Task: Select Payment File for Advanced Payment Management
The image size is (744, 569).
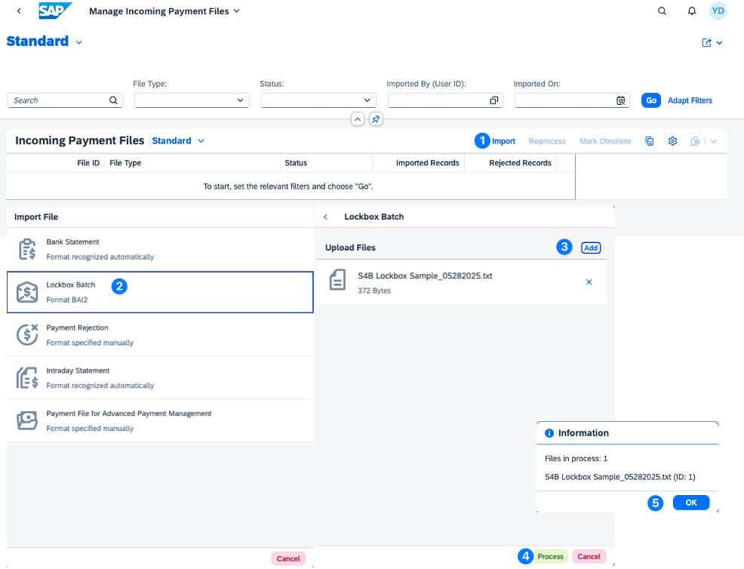Action: (160, 421)
